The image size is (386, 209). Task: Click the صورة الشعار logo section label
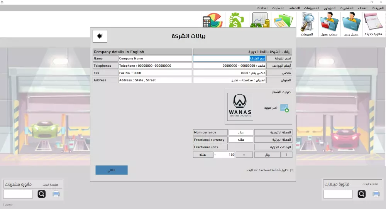click(281, 92)
